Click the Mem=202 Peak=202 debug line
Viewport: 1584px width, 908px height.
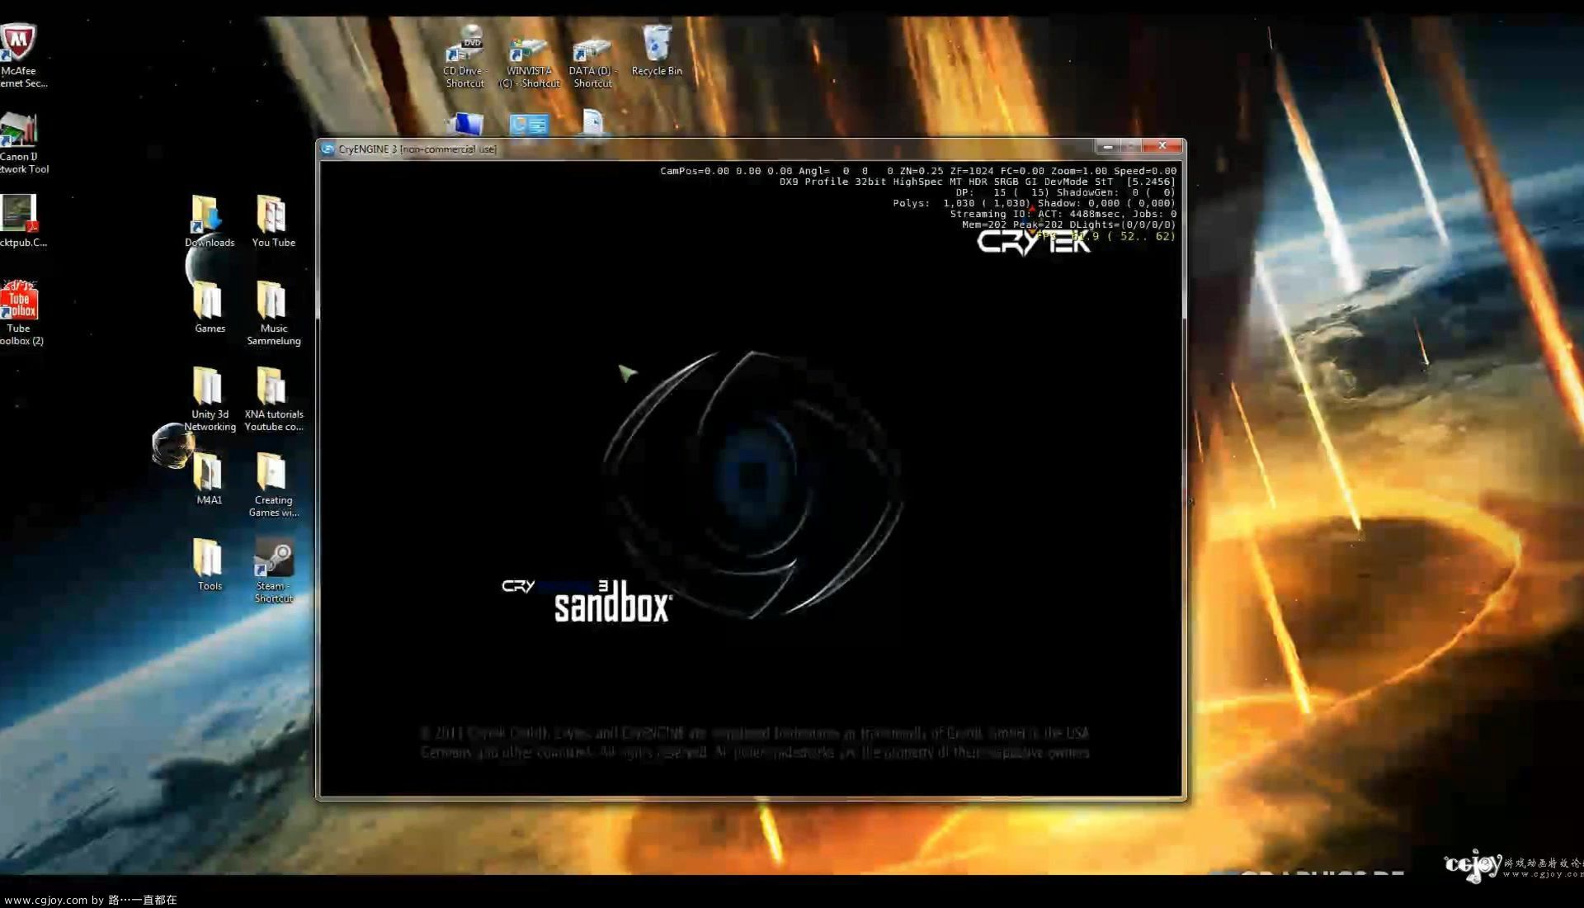click(x=1068, y=225)
